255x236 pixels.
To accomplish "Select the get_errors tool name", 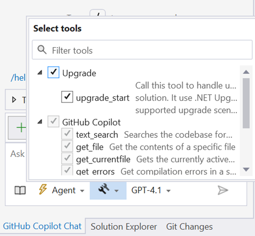I will [95, 171].
